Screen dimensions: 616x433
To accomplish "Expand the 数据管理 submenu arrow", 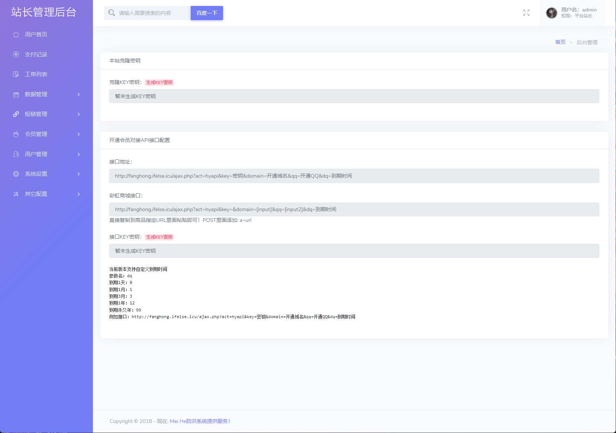I will pyautogui.click(x=79, y=94).
